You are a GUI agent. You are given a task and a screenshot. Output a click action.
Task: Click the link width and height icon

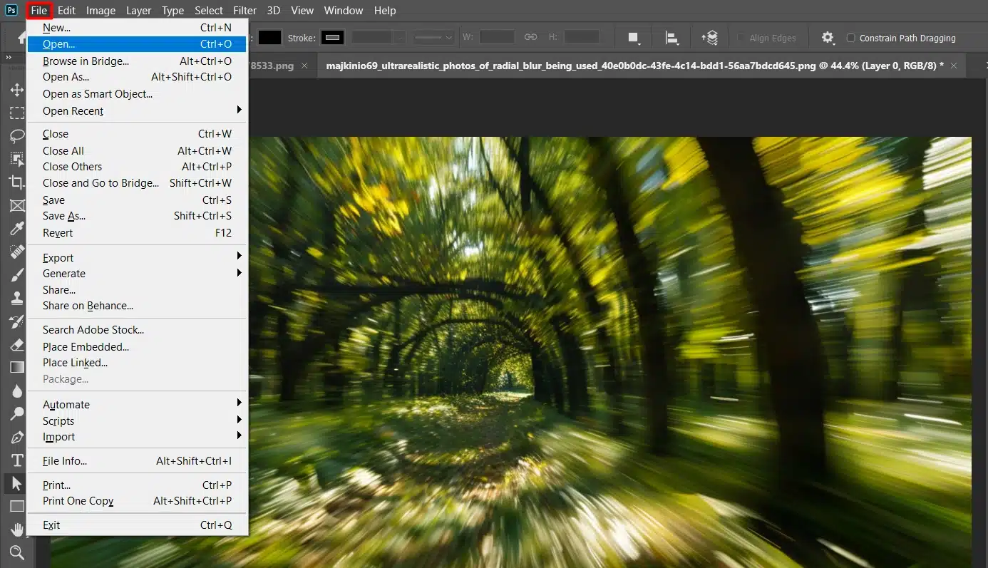(530, 37)
